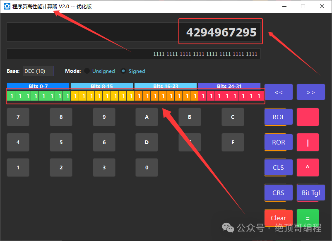Click digit key 0
The width and height of the screenshot is (332, 241).
(147, 167)
